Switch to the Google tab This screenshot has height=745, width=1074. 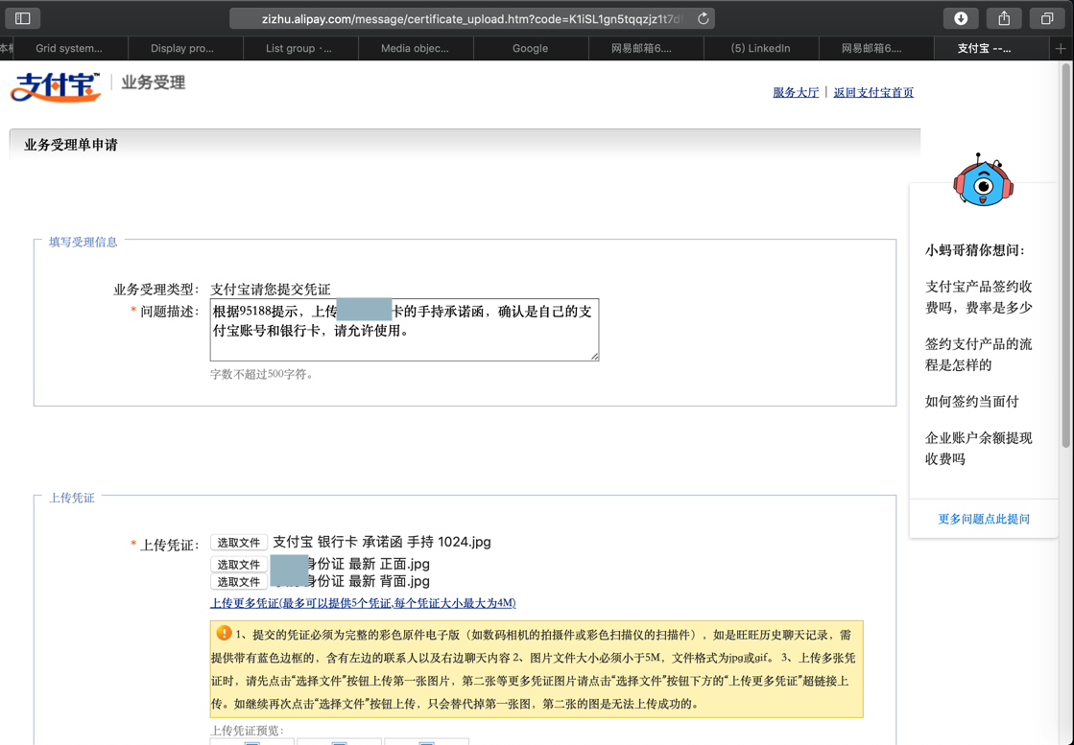(530, 49)
